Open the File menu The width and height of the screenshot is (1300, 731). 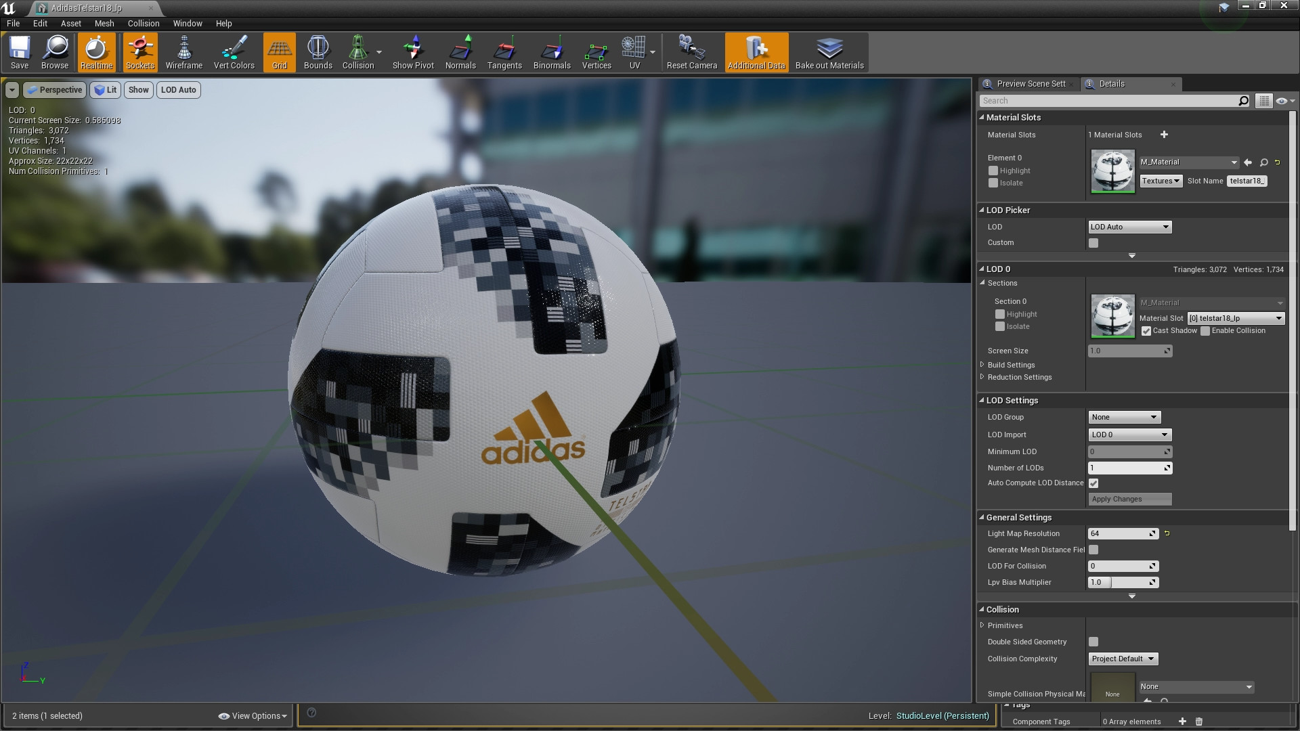click(x=14, y=23)
